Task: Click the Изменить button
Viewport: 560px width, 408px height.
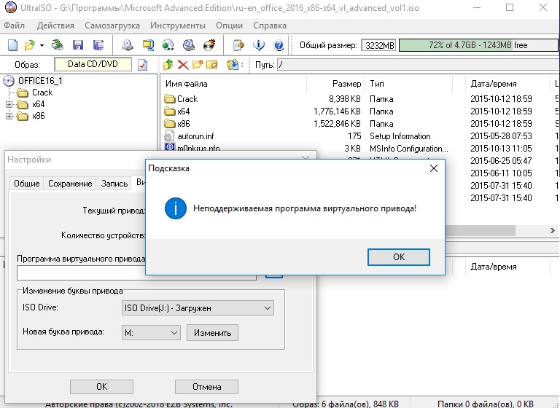Action: click(212, 333)
